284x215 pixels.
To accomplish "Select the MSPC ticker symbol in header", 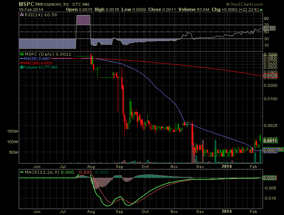I will pyautogui.click(x=26, y=4).
